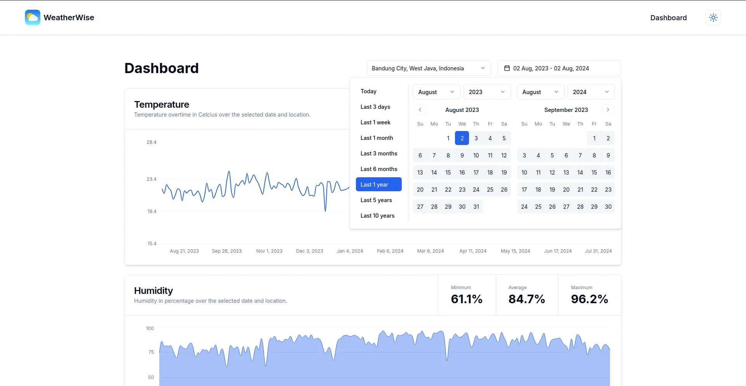Viewport: 746px width, 386px height.
Task: Pick the Last 10 years preset
Action: 377,216
